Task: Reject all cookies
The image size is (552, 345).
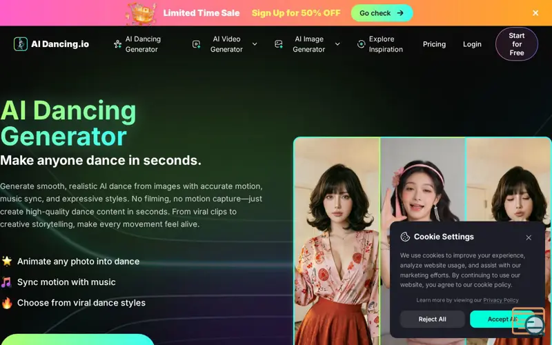Action: click(x=432, y=319)
